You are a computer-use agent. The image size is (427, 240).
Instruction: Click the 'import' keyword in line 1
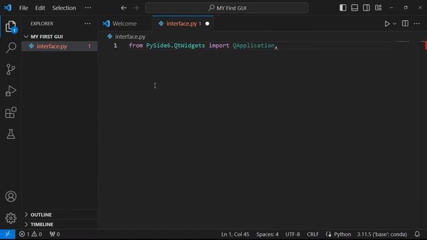coord(219,45)
